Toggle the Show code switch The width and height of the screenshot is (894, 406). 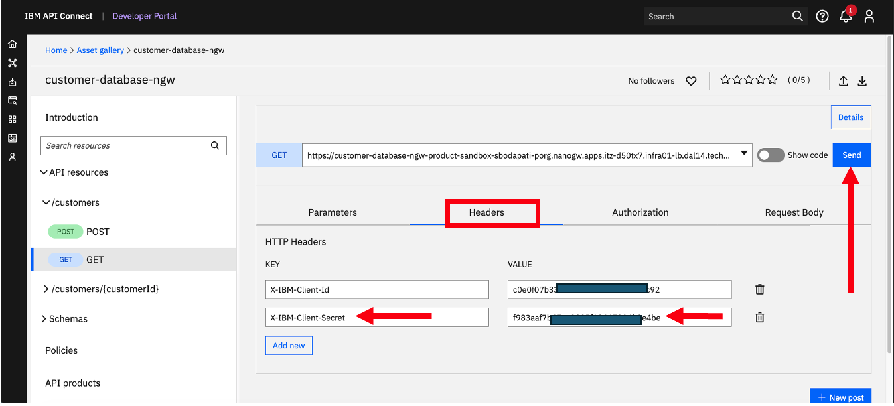[x=771, y=155]
